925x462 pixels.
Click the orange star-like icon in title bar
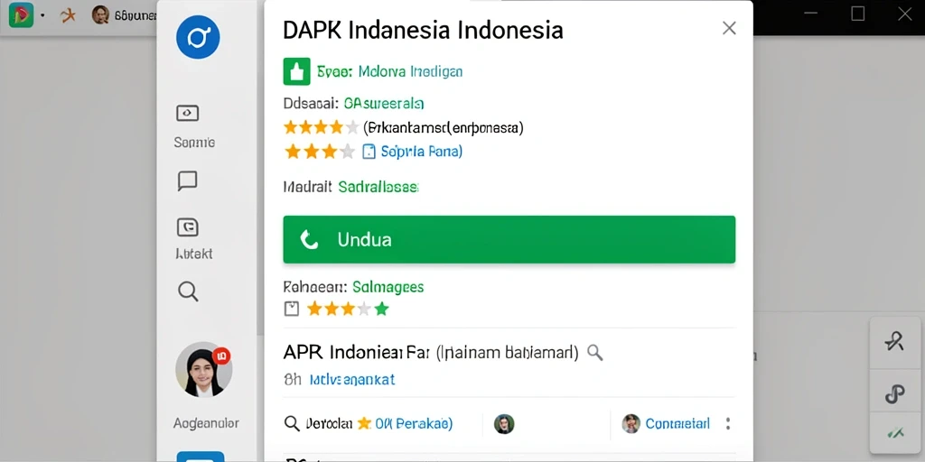pos(69,15)
